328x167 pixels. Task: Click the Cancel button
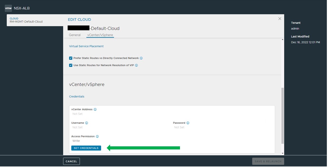(x=71, y=161)
